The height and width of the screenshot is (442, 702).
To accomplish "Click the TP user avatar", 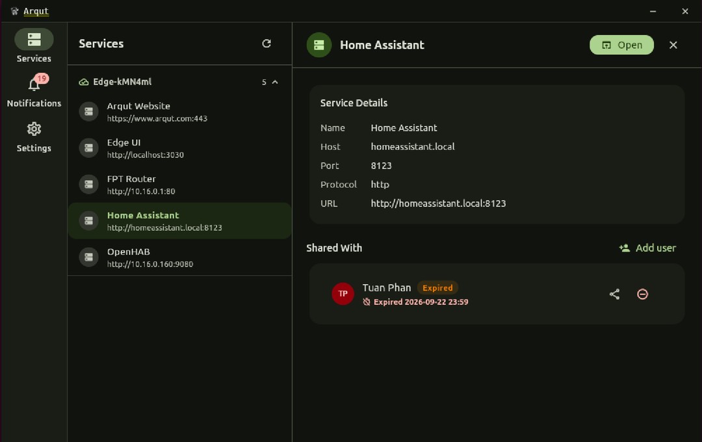I will coord(343,294).
